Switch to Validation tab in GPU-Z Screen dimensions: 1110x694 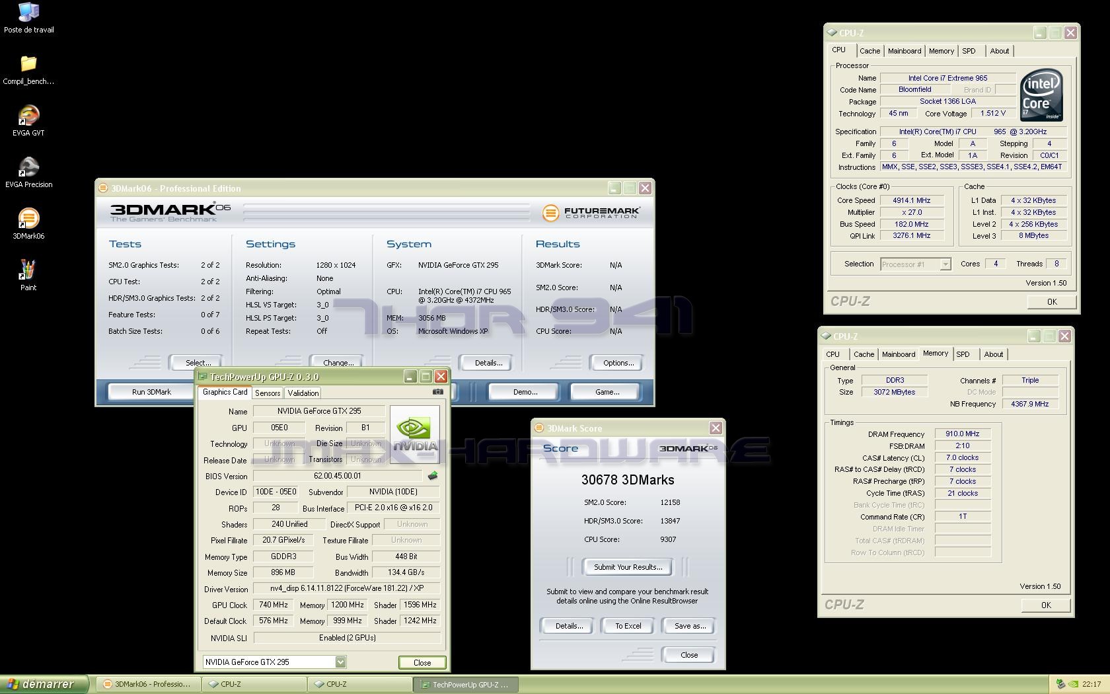303,393
